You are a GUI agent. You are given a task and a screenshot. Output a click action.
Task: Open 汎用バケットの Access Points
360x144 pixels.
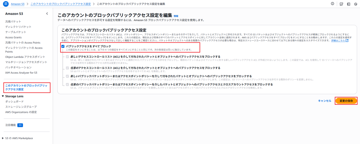pyautogui.click(x=23, y=43)
